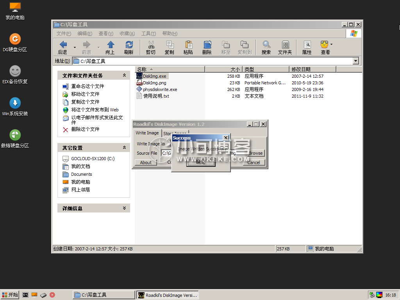The width and height of the screenshot is (400, 300).
Task: Expand the address bar dropdown
Action: [x=356, y=61]
